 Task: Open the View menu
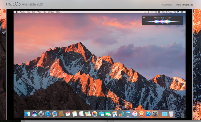39,12
